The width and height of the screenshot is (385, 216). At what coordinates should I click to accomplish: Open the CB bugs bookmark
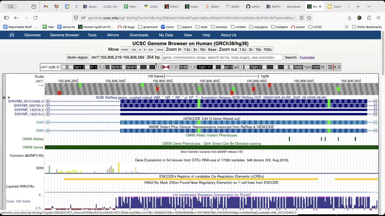(126, 27)
